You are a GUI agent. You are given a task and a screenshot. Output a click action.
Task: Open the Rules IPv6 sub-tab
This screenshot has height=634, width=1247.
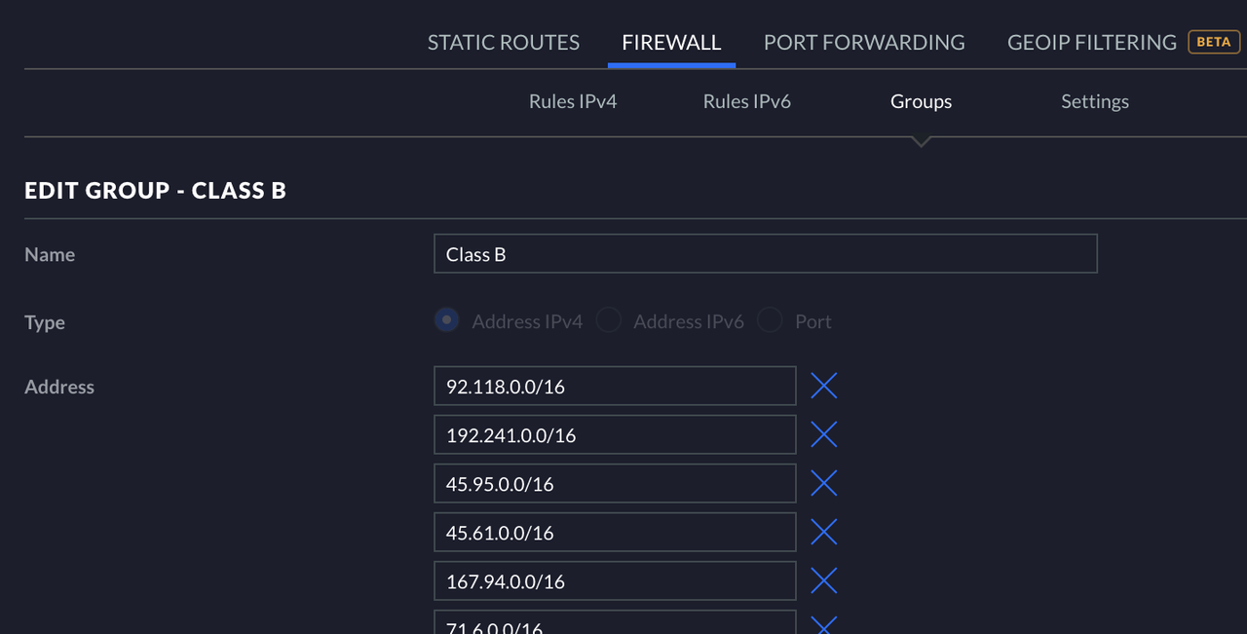pyautogui.click(x=747, y=101)
